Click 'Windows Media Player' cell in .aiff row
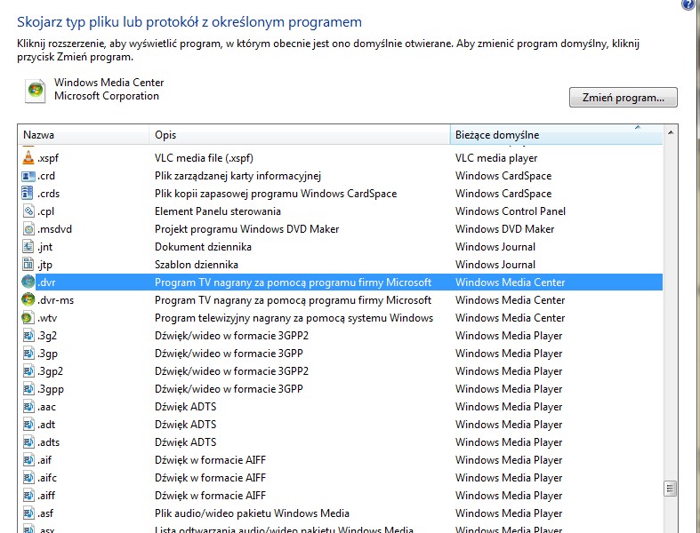700x533 pixels. [509, 496]
